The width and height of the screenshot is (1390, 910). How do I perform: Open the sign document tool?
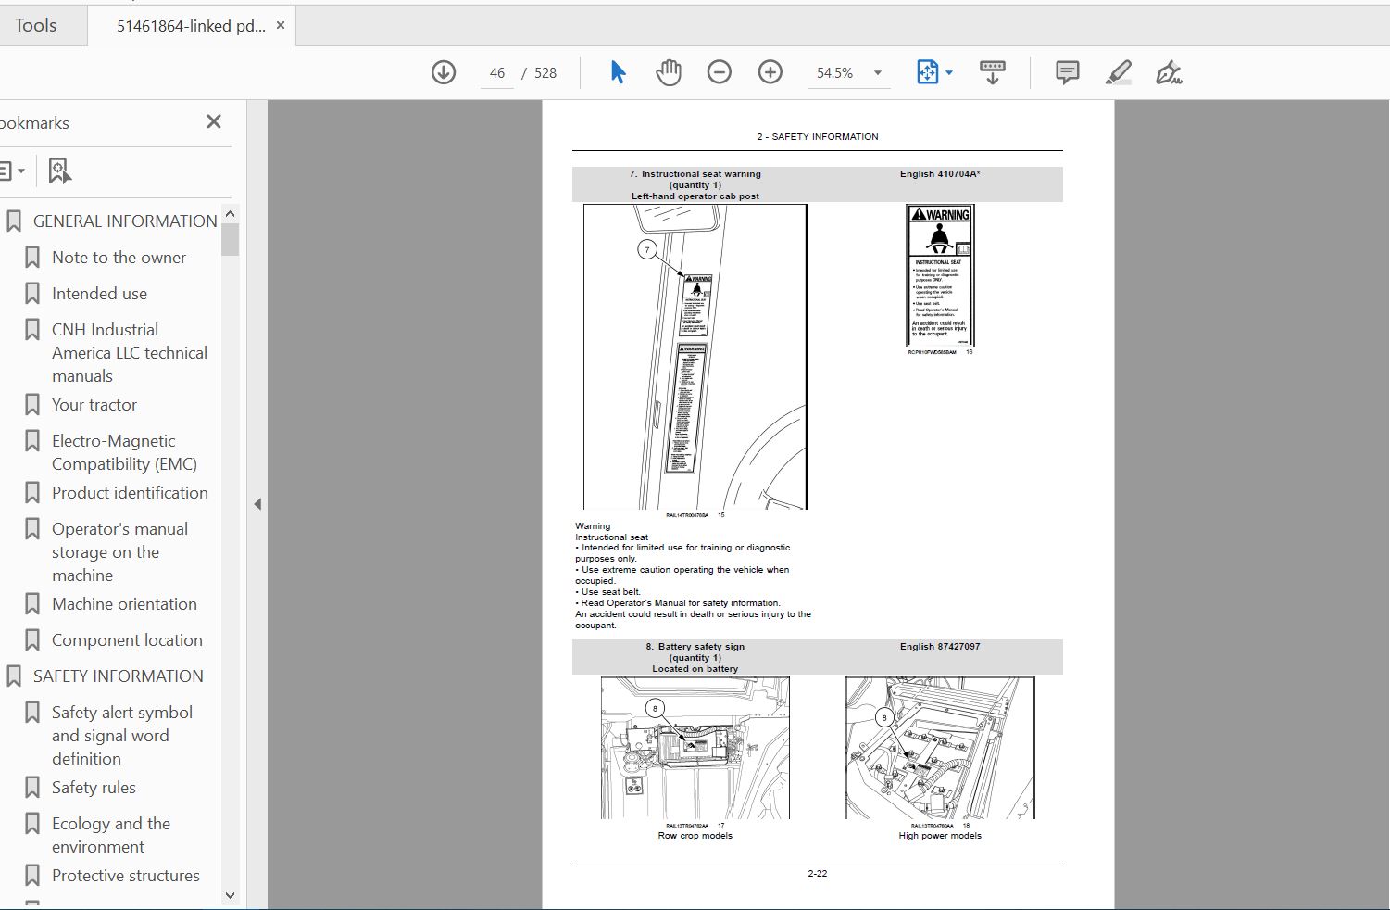[x=1169, y=72]
